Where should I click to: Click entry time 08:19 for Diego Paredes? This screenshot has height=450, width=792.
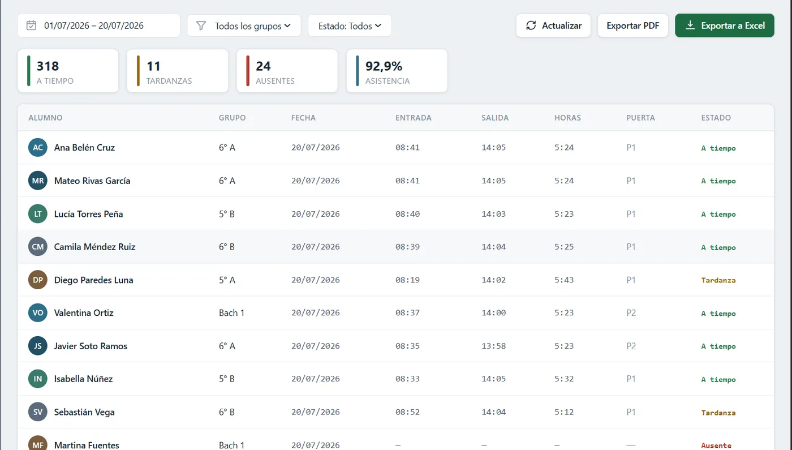(407, 280)
